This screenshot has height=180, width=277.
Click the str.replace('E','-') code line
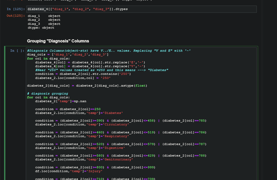click(90, 63)
